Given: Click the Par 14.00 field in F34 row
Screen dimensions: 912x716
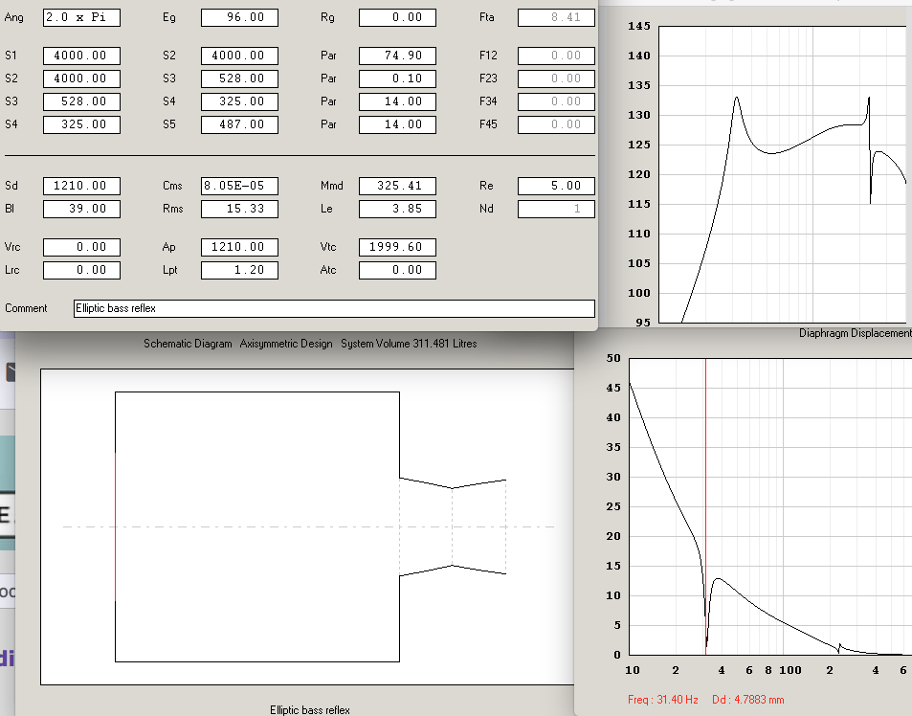Looking at the screenshot, I should 397,101.
